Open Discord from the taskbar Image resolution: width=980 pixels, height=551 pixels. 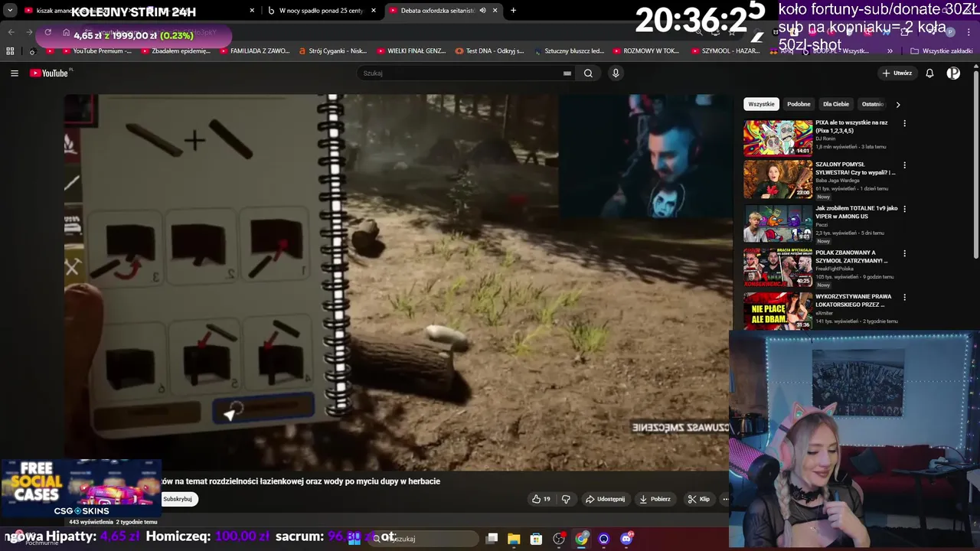(626, 539)
